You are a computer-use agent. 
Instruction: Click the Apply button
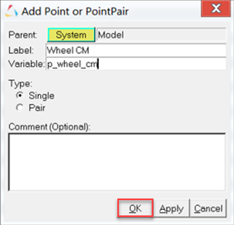171,209
